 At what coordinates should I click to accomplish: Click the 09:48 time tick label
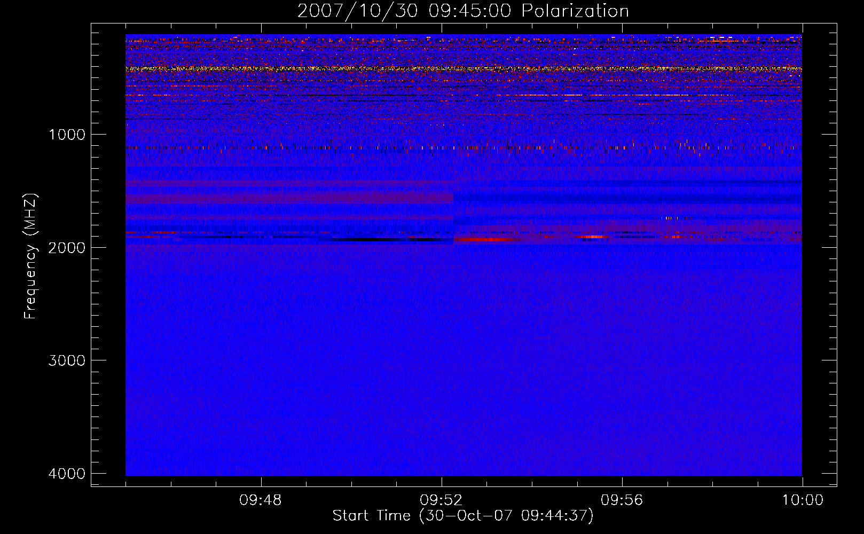tap(261, 500)
